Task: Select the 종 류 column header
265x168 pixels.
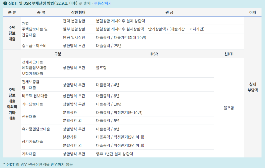Action: (x=41, y=12)
